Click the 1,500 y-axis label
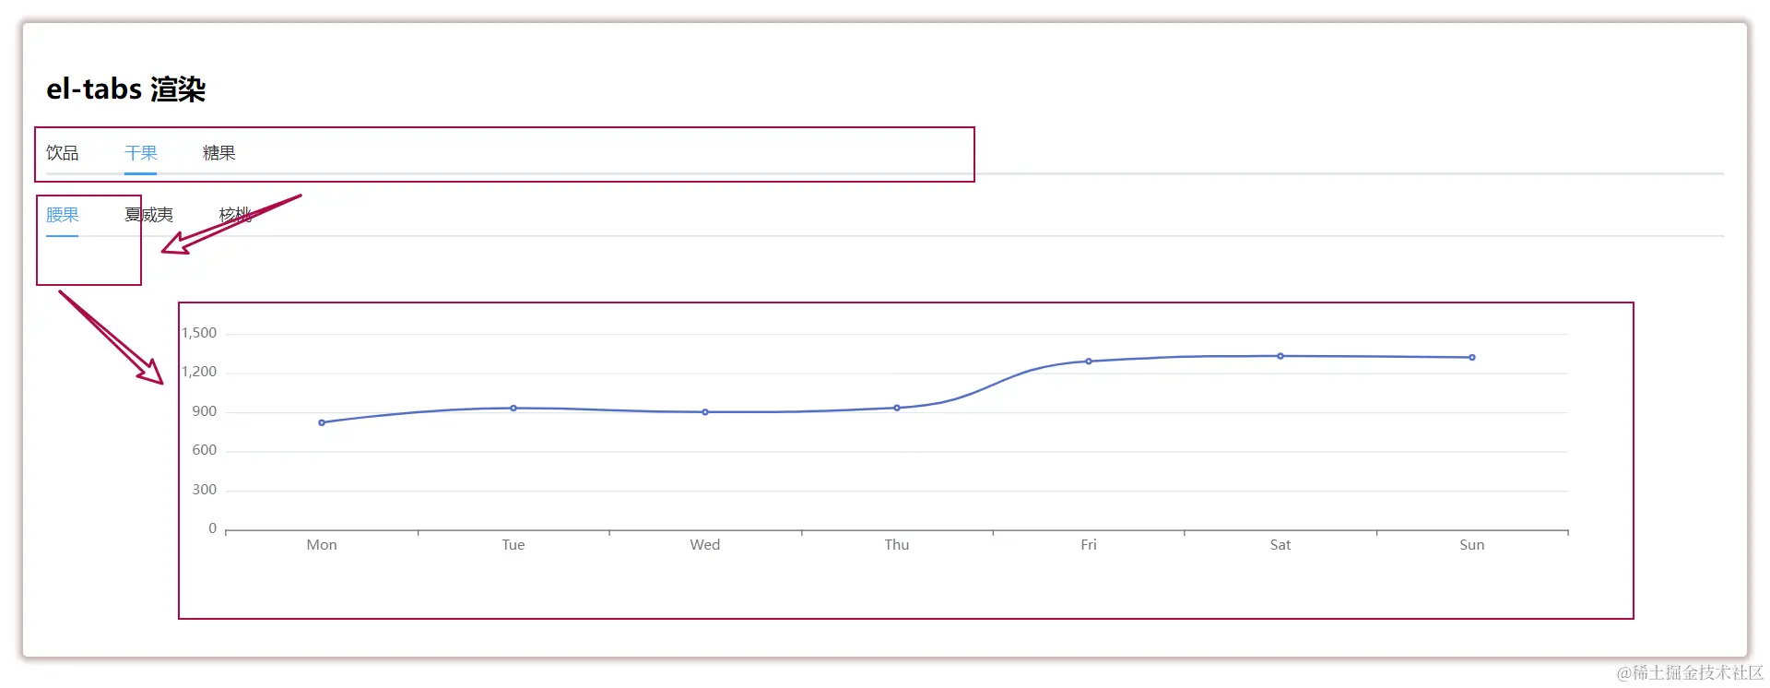 pos(199,333)
